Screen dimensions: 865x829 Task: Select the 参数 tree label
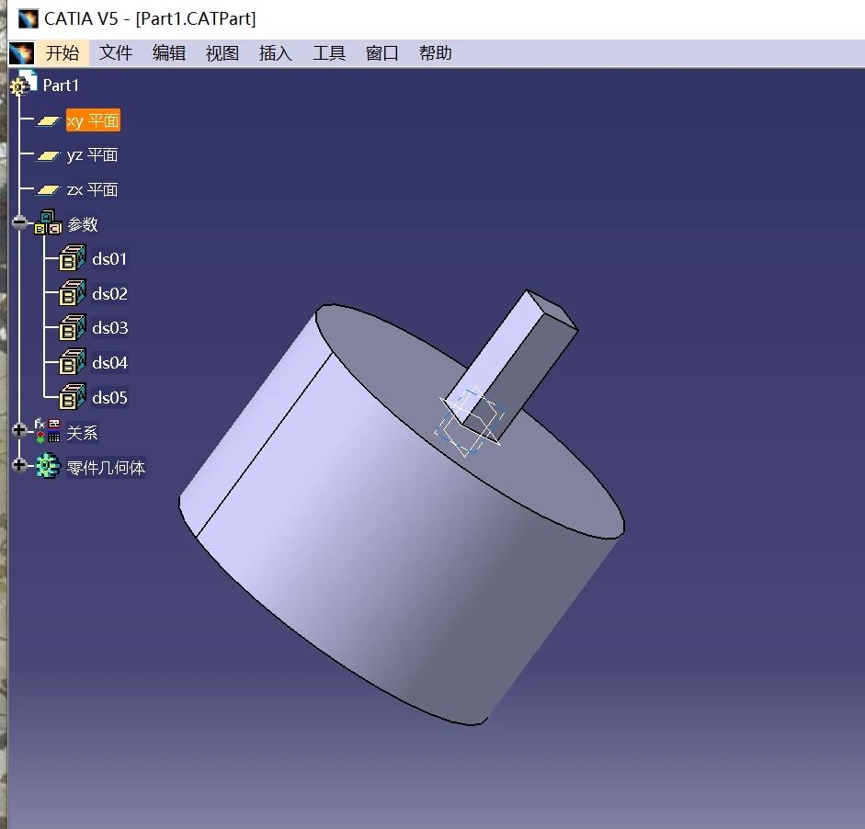pos(82,224)
